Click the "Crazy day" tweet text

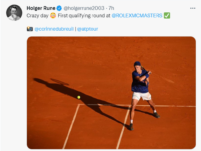pyautogui.click(x=37, y=16)
